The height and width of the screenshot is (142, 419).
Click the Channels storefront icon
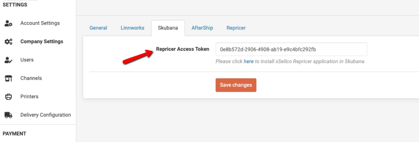[8, 78]
